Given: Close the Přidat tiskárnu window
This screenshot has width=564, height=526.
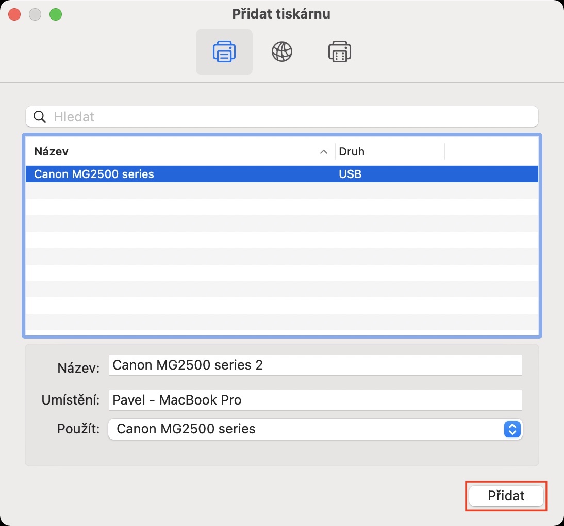Looking at the screenshot, I should click(14, 14).
